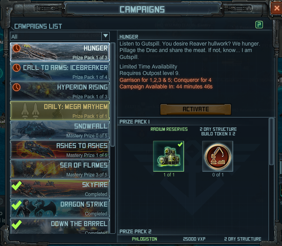
Task: Open the campaigns filter dropdown arrow
Action: pyautogui.click(x=106, y=36)
